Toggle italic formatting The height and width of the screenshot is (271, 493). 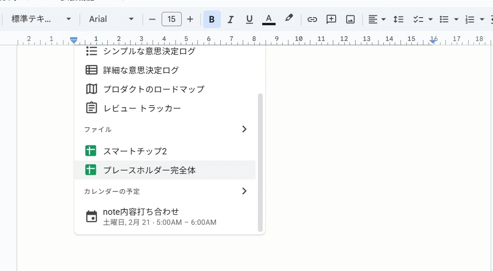230,19
